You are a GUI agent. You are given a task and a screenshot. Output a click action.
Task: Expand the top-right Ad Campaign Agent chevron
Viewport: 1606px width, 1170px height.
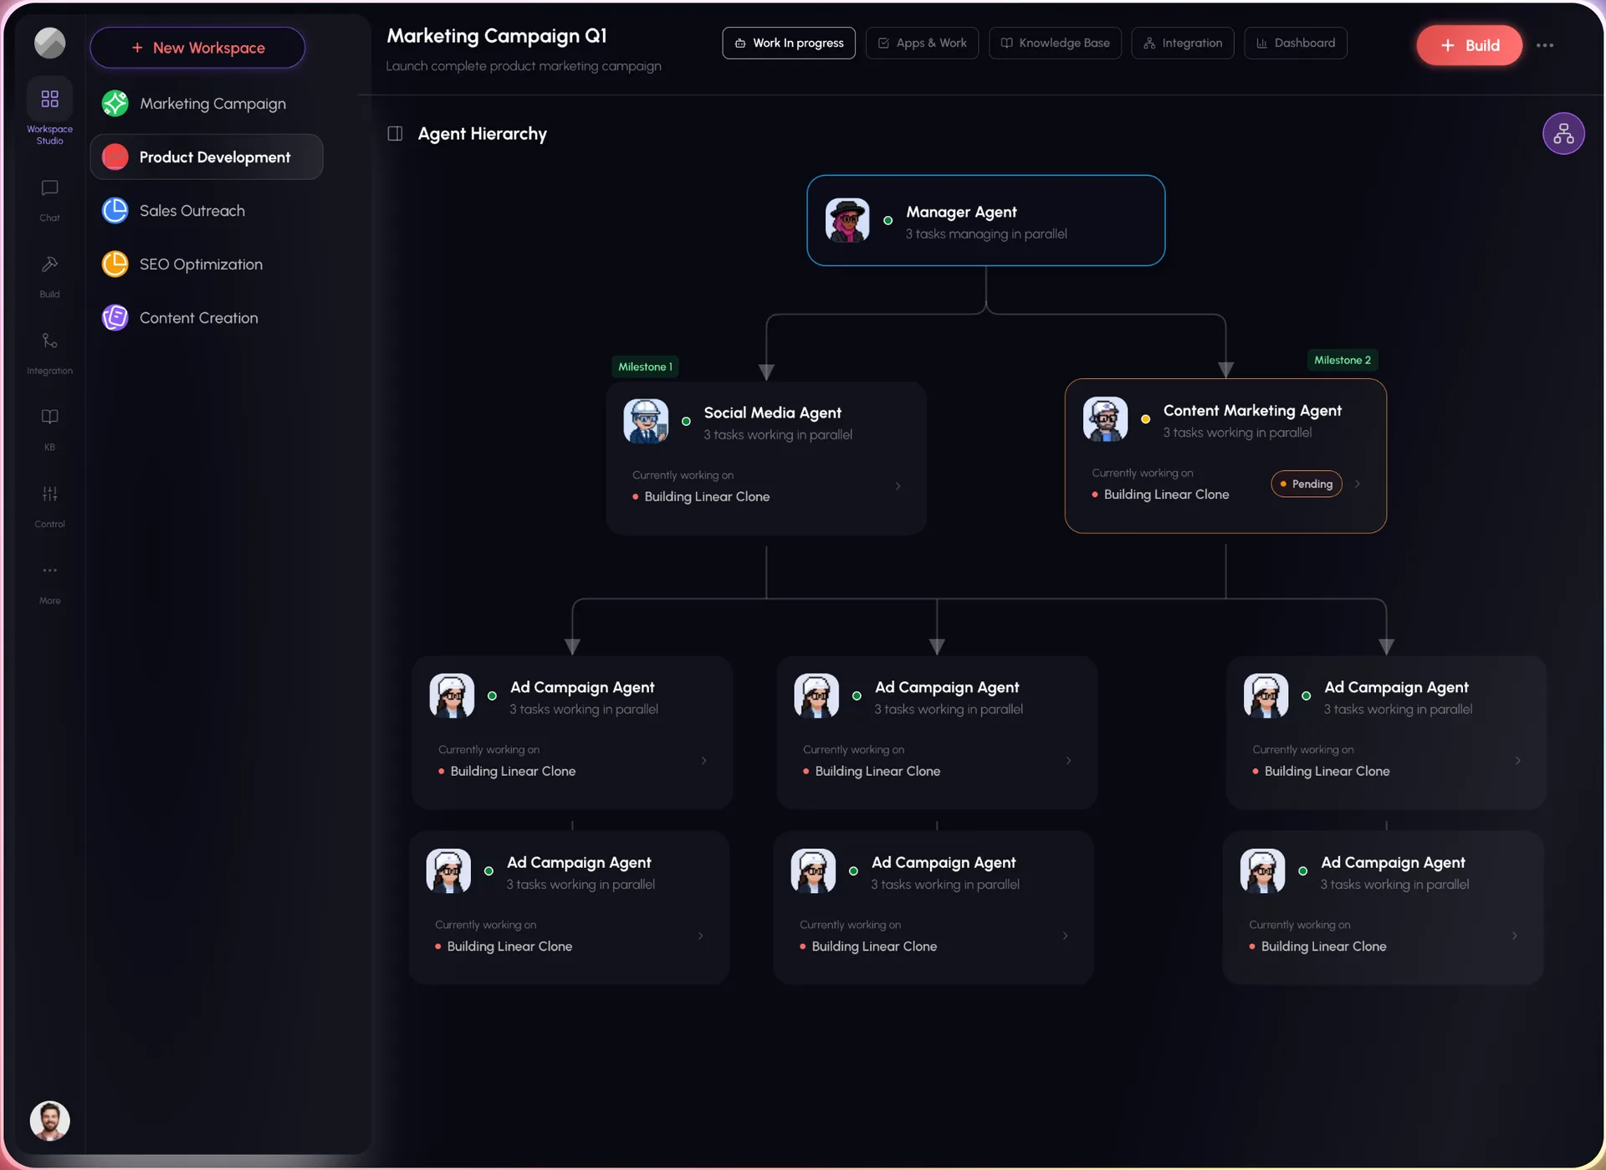1517,760
